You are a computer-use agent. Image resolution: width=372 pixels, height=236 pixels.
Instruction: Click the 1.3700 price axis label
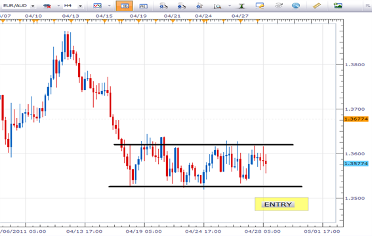pos(355,109)
